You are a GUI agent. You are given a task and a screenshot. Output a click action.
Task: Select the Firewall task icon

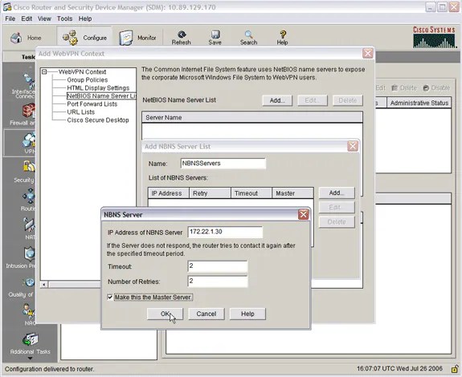click(x=29, y=111)
